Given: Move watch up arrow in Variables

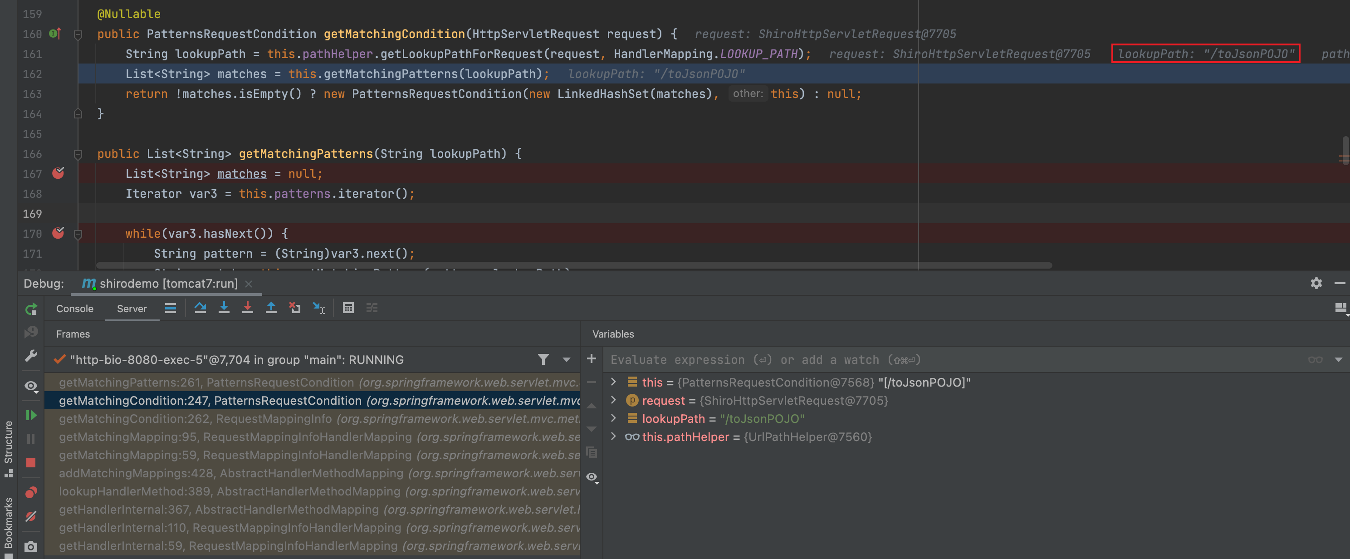Looking at the screenshot, I should pos(592,406).
